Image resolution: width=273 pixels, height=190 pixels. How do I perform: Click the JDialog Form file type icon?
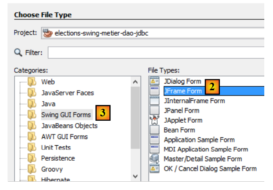pyautogui.click(x=154, y=81)
